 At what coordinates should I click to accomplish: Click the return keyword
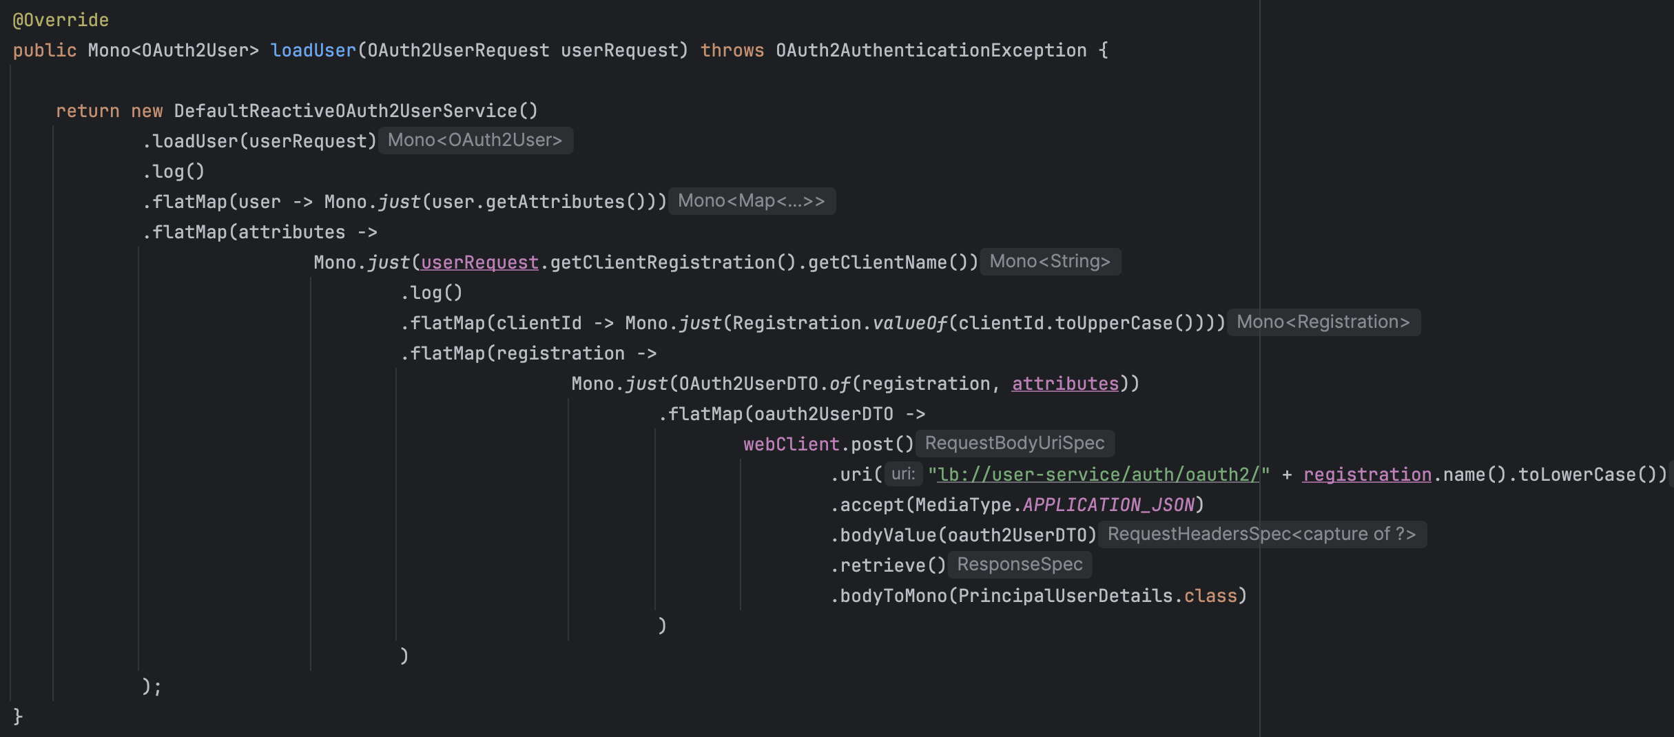(x=87, y=111)
